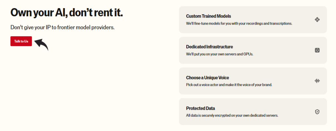Click the fine-tune models description text
Screen dimensions: 336x131
239,24
